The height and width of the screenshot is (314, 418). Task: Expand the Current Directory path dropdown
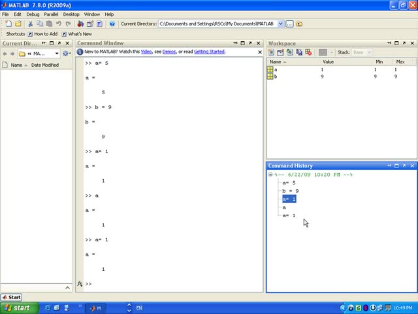(x=280, y=24)
